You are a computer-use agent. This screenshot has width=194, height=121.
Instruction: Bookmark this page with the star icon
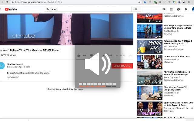click(139, 2)
